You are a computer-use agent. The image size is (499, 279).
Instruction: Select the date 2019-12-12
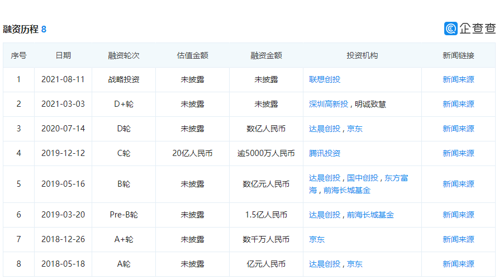63,153
